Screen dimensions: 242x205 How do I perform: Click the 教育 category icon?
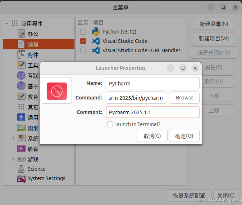[21, 96]
